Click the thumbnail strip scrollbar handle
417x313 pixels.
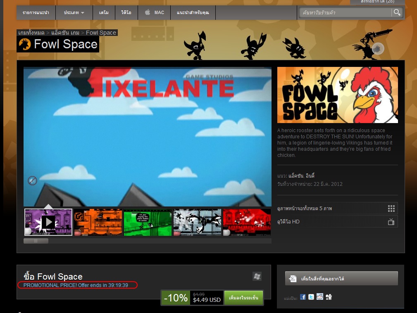click(x=36, y=241)
